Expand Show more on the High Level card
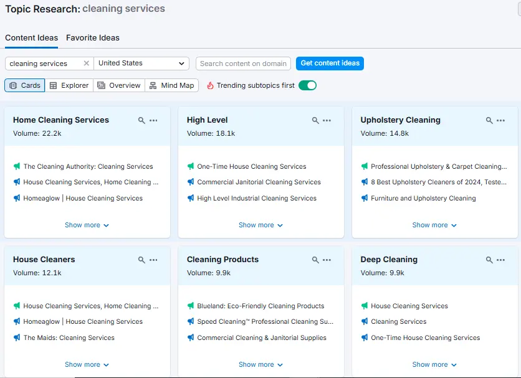This screenshot has width=521, height=378. click(x=260, y=225)
